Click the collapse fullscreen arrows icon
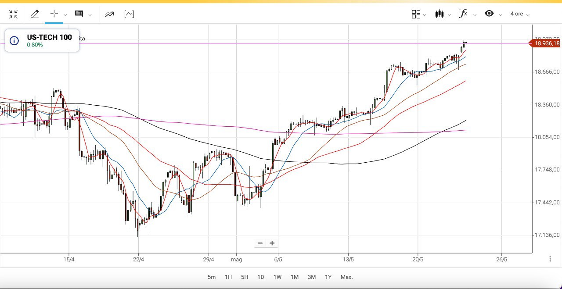 coord(13,14)
